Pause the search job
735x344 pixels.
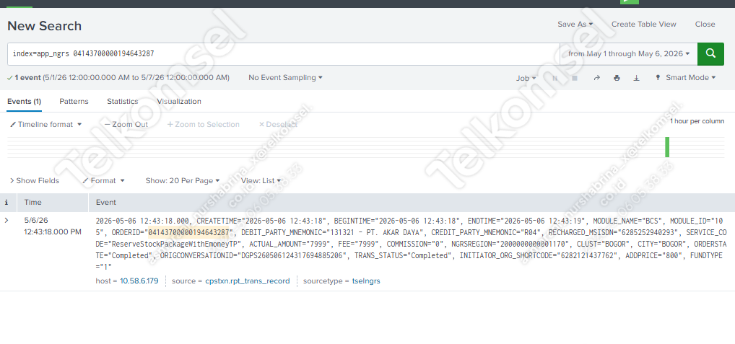(x=555, y=78)
